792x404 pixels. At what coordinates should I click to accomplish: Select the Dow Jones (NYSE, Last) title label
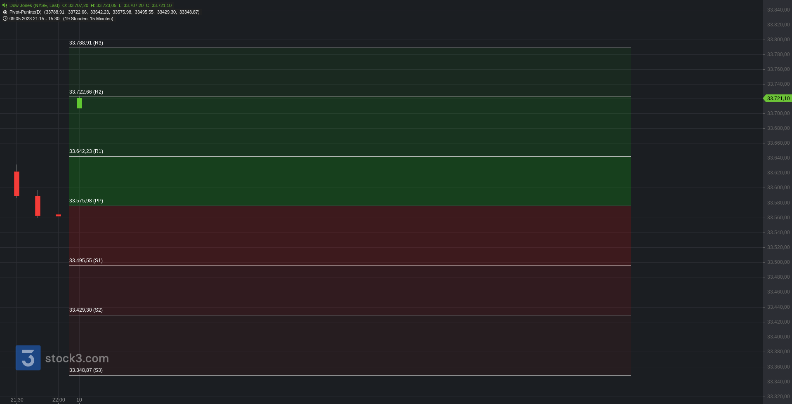click(x=35, y=5)
